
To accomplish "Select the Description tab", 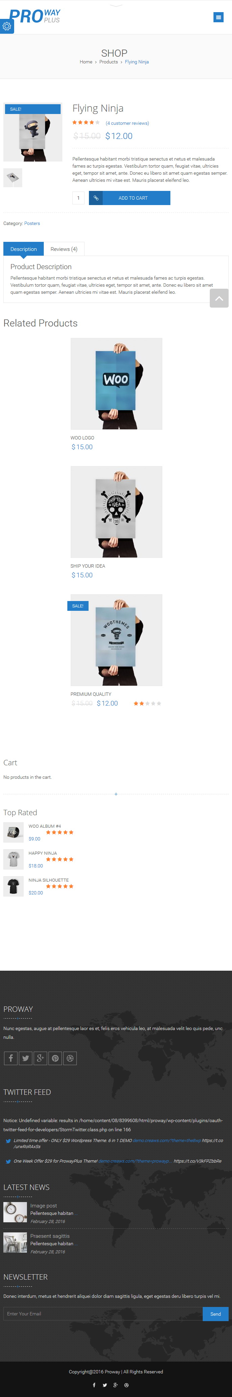I will (24, 249).
